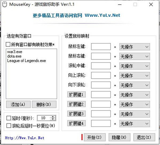Screen dimensions: 160x145
Task: Toggle the 延时(毫秒) checkbox
Action: tap(8, 118)
